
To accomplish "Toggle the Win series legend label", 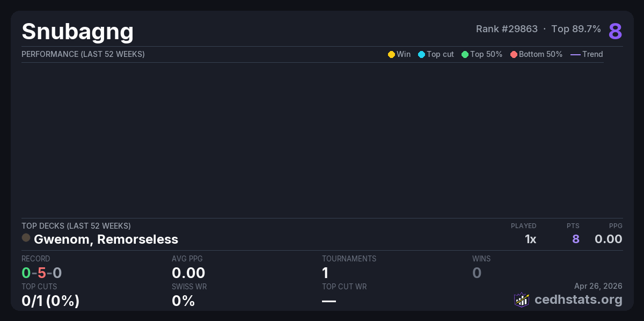I will coord(404,54).
